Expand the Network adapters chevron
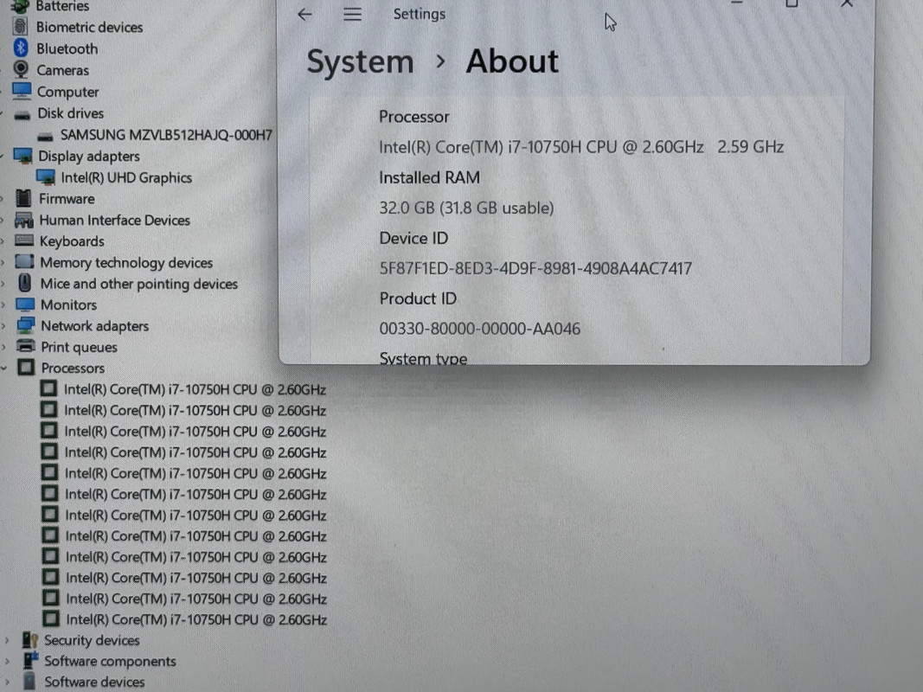 pyautogui.click(x=3, y=326)
